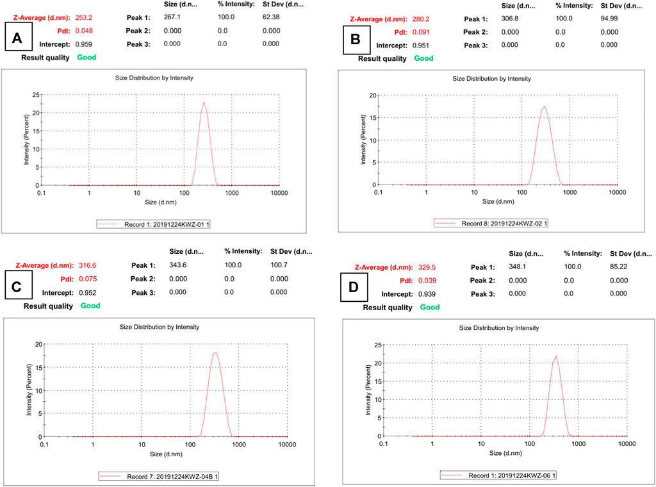Click the Size (d.nm) axis label of KWZ-04B plot
Viewport: 656px width, 487px height.
[166, 454]
